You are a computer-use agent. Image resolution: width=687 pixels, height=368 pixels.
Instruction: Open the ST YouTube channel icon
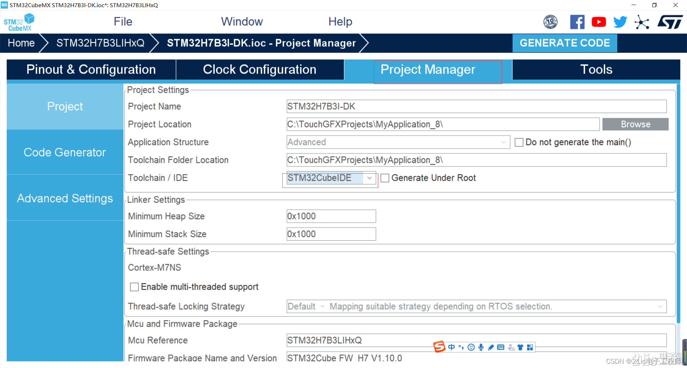tap(599, 22)
